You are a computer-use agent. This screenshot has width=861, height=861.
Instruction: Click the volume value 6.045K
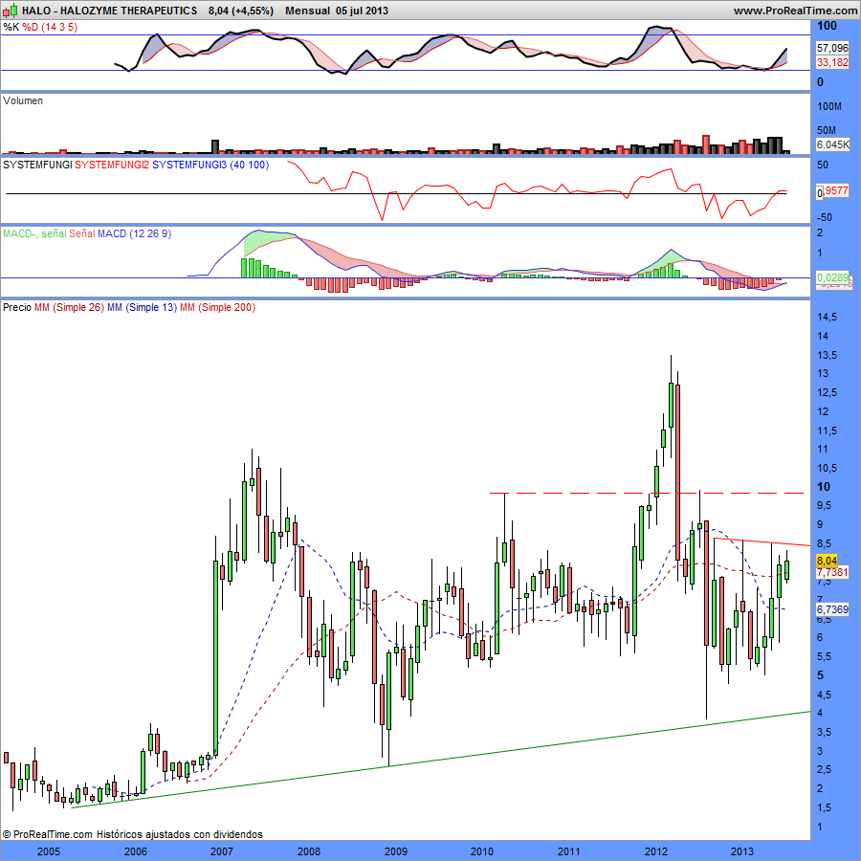tap(833, 145)
